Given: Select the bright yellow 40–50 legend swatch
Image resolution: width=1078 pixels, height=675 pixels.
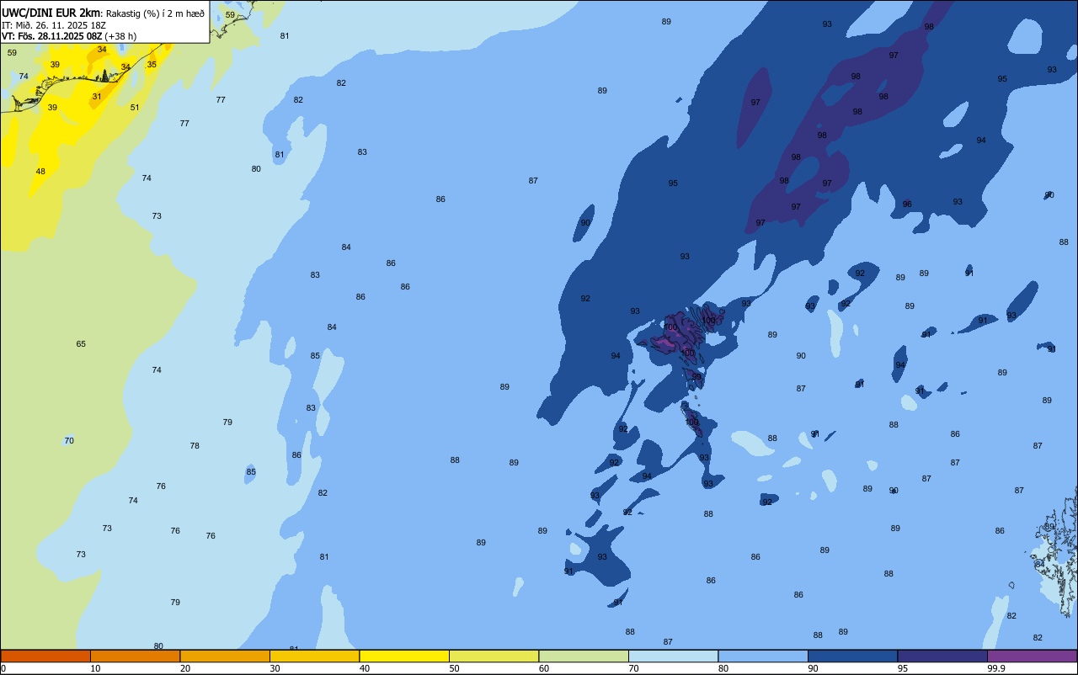Looking at the screenshot, I should click(404, 656).
